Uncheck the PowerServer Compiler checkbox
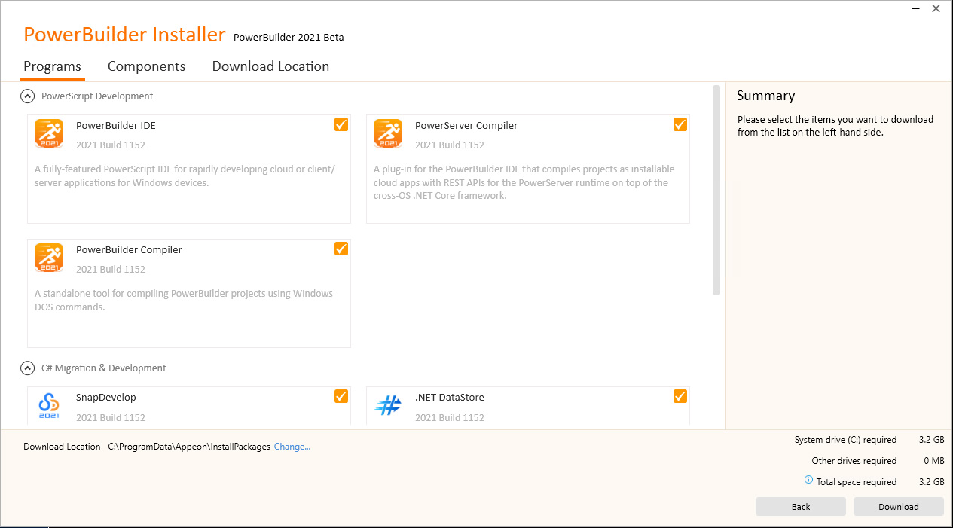Image resolution: width=953 pixels, height=528 pixels. coord(680,124)
